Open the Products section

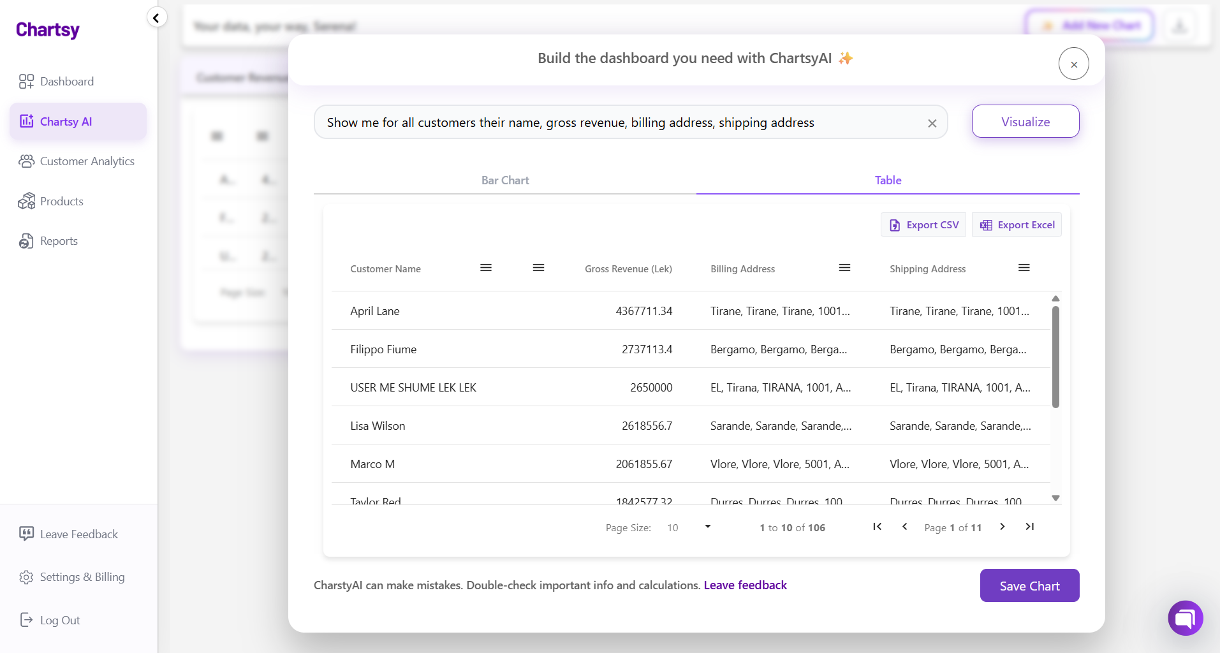61,201
